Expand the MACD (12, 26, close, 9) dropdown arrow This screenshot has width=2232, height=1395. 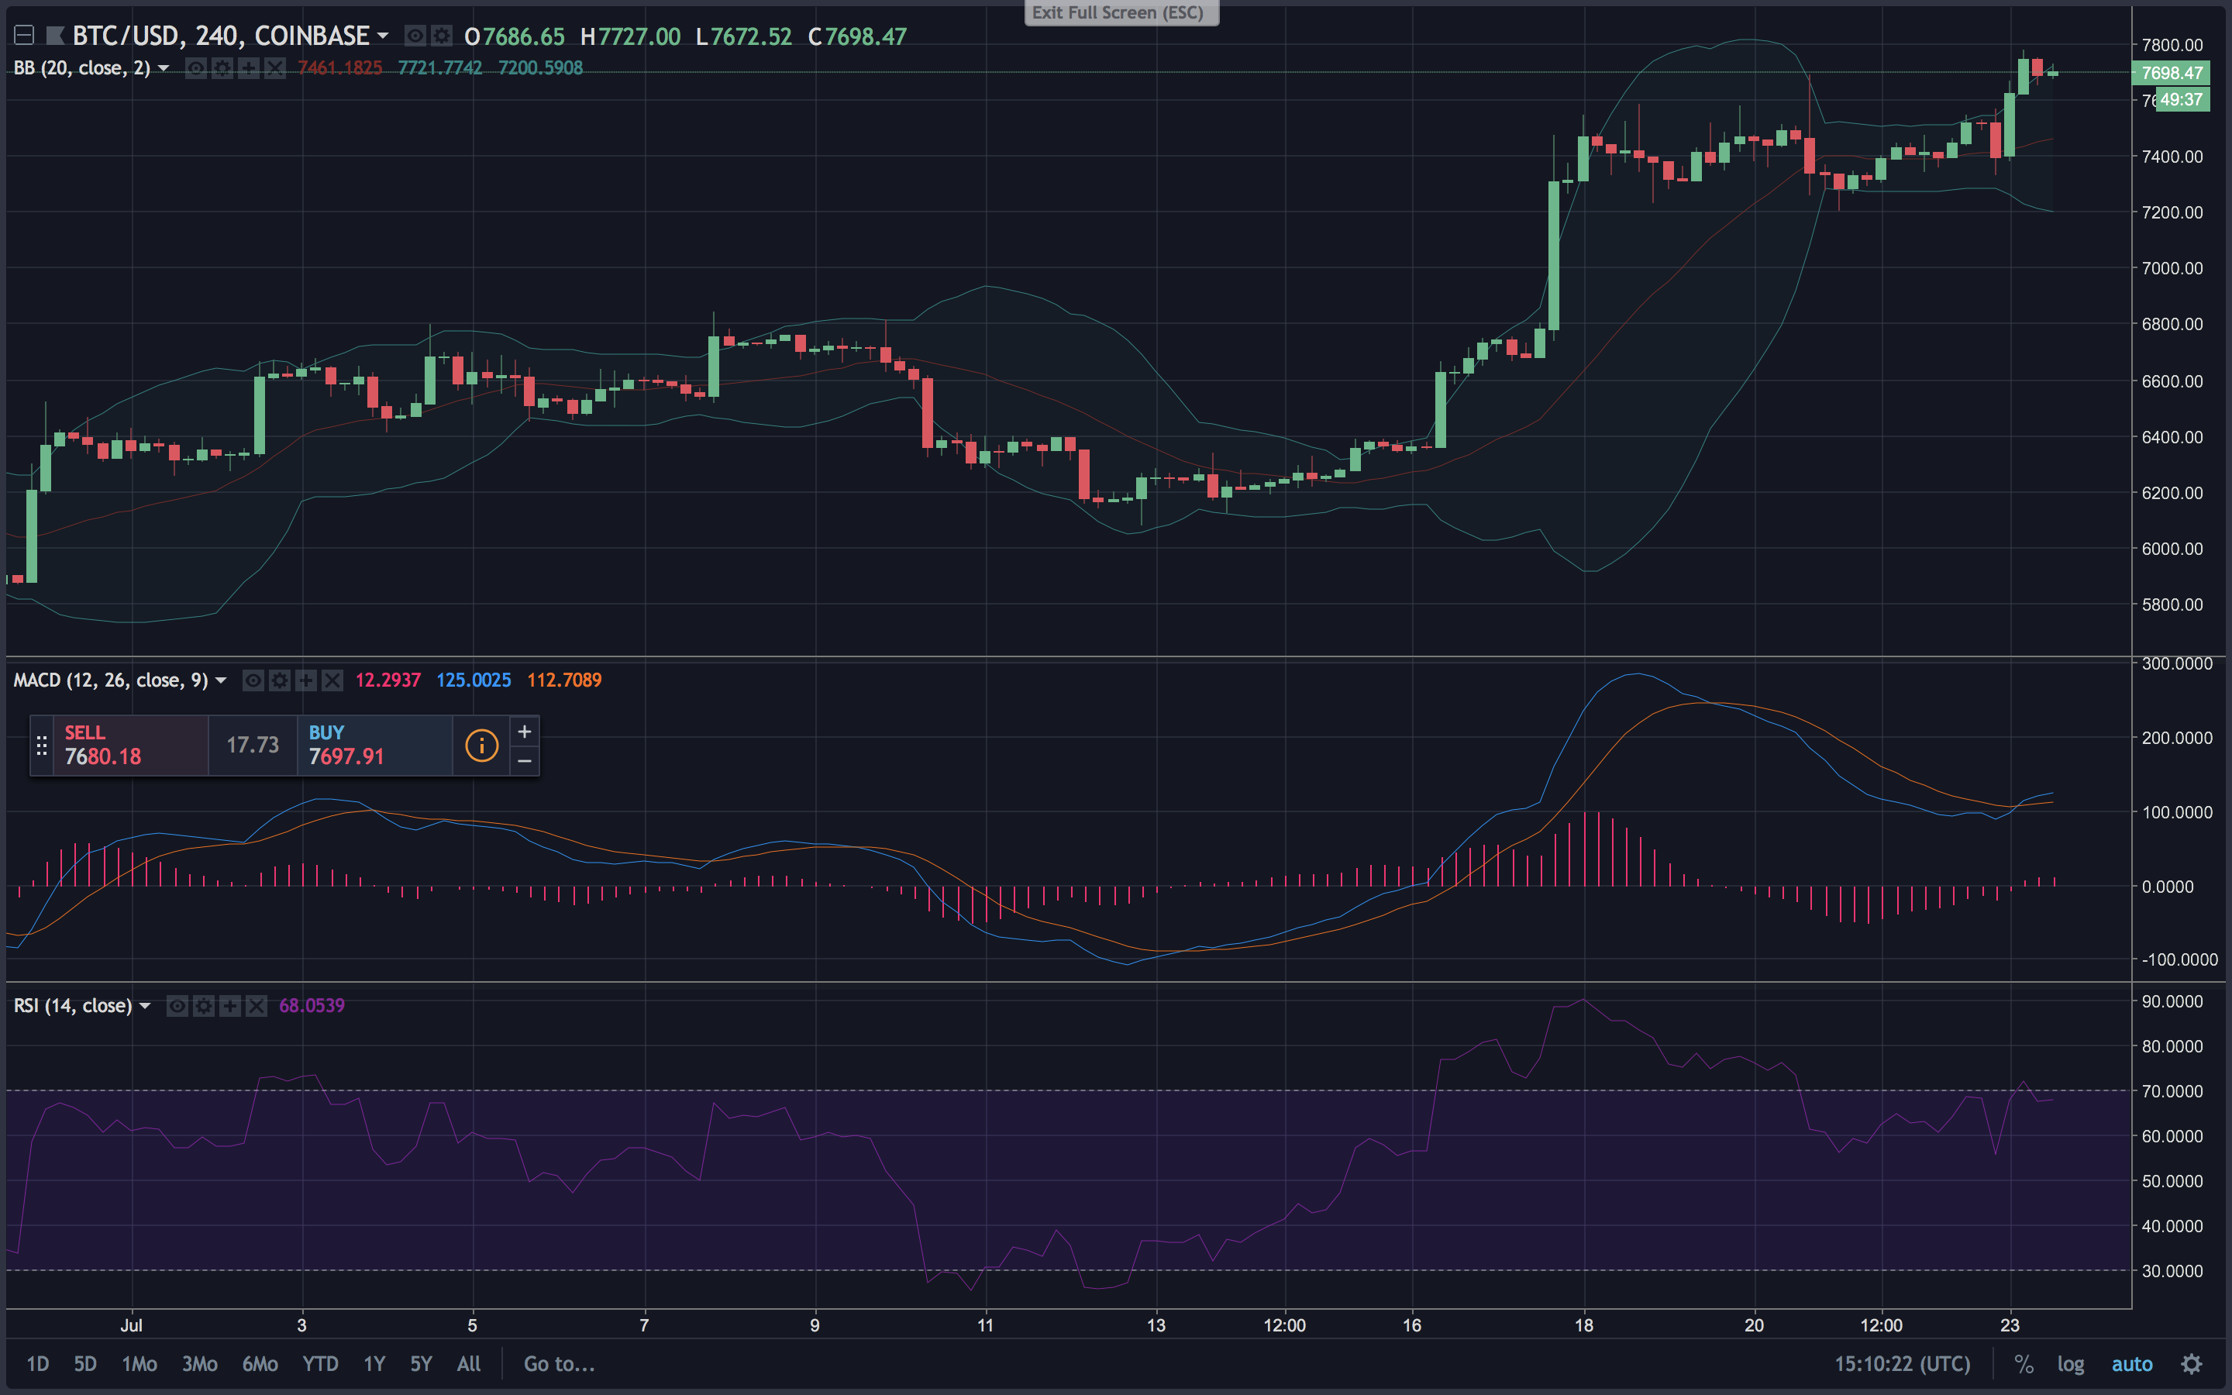(220, 681)
